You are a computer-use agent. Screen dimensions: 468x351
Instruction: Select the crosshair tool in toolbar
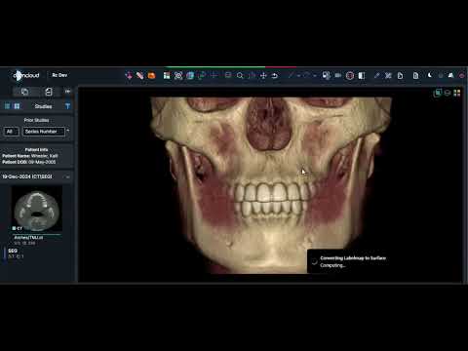pos(214,75)
